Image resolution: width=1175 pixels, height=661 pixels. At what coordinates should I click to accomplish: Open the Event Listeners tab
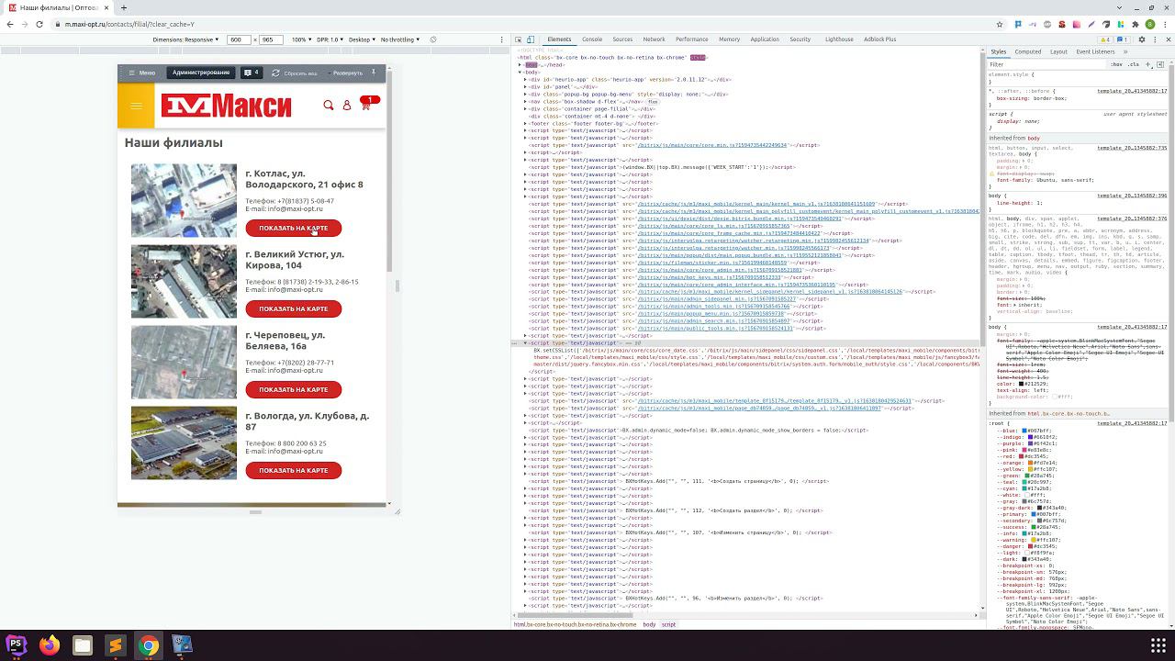click(1095, 51)
